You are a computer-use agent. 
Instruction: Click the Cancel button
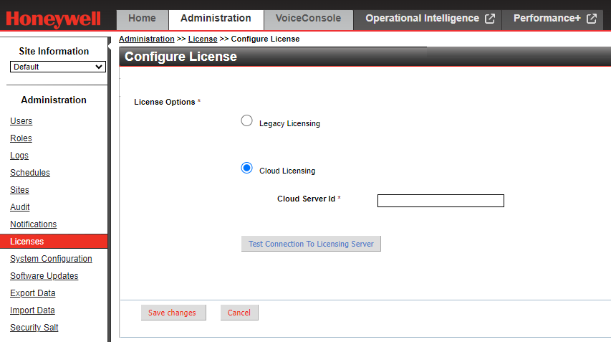(x=239, y=313)
